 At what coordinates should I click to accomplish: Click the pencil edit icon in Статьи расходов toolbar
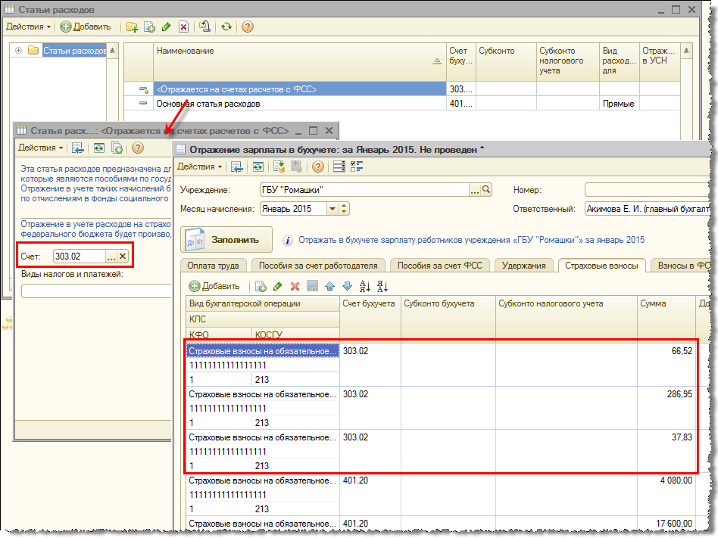(167, 26)
